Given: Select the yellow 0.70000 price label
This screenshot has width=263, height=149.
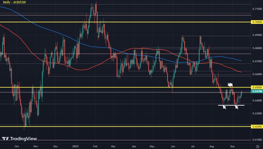Looking at the screenshot, I should point(257,22).
